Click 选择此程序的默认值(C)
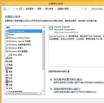The width and height of the screenshot is (104, 103). click(67, 89)
